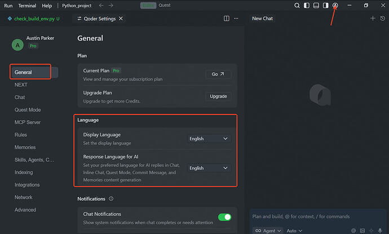Toggle the bottom panel layout icon
The height and width of the screenshot is (234, 389).
pos(316,6)
